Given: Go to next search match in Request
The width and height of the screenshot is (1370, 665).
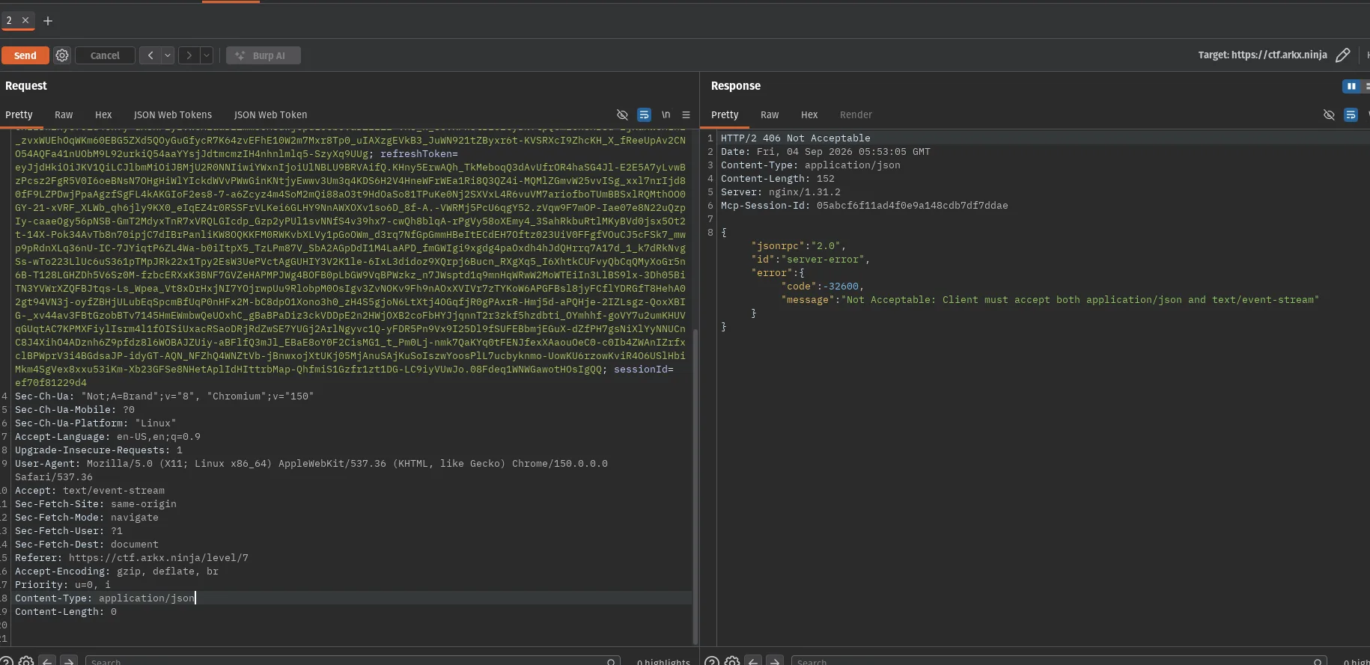Looking at the screenshot, I should click(69, 661).
